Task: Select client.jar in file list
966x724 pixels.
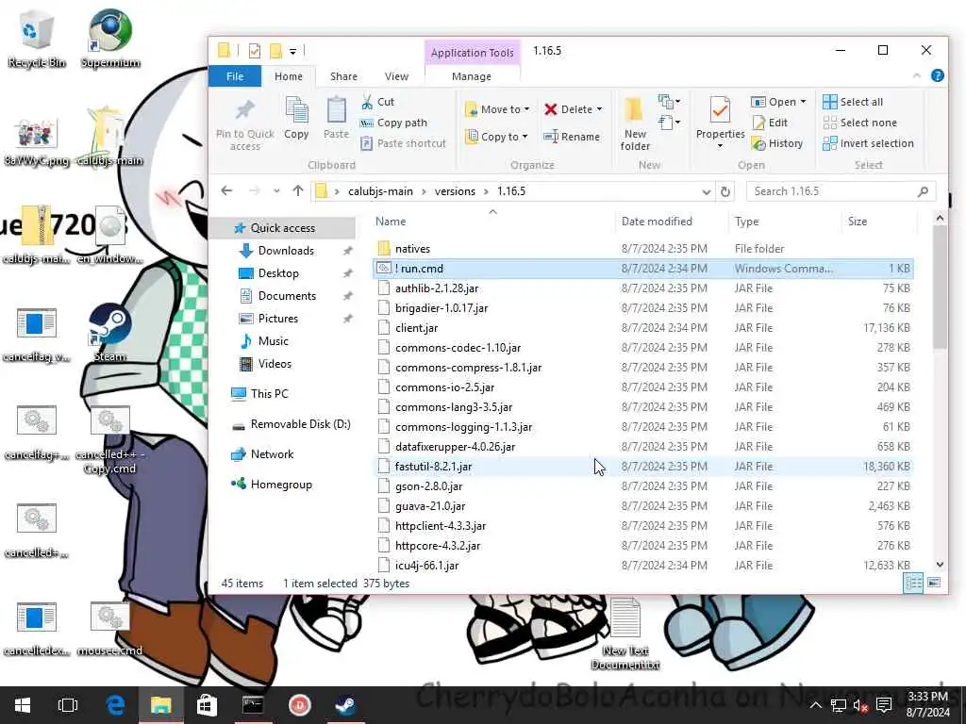Action: (x=642, y=328)
